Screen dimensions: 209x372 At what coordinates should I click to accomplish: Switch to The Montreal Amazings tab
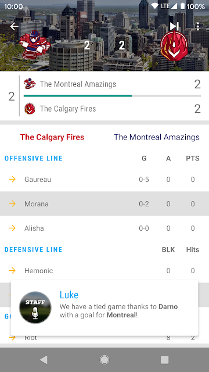click(x=157, y=137)
